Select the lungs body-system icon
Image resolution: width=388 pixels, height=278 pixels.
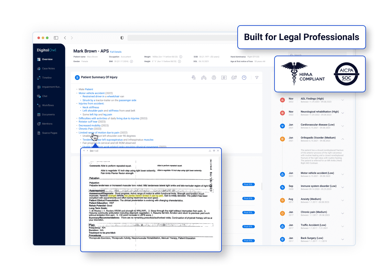(x=204, y=78)
